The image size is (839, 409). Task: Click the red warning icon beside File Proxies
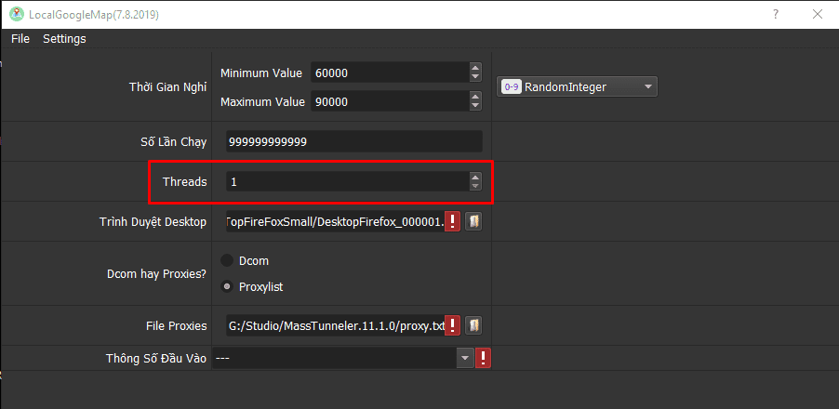pos(453,325)
